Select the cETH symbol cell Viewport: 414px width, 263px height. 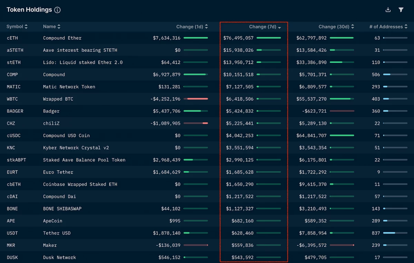[12, 38]
